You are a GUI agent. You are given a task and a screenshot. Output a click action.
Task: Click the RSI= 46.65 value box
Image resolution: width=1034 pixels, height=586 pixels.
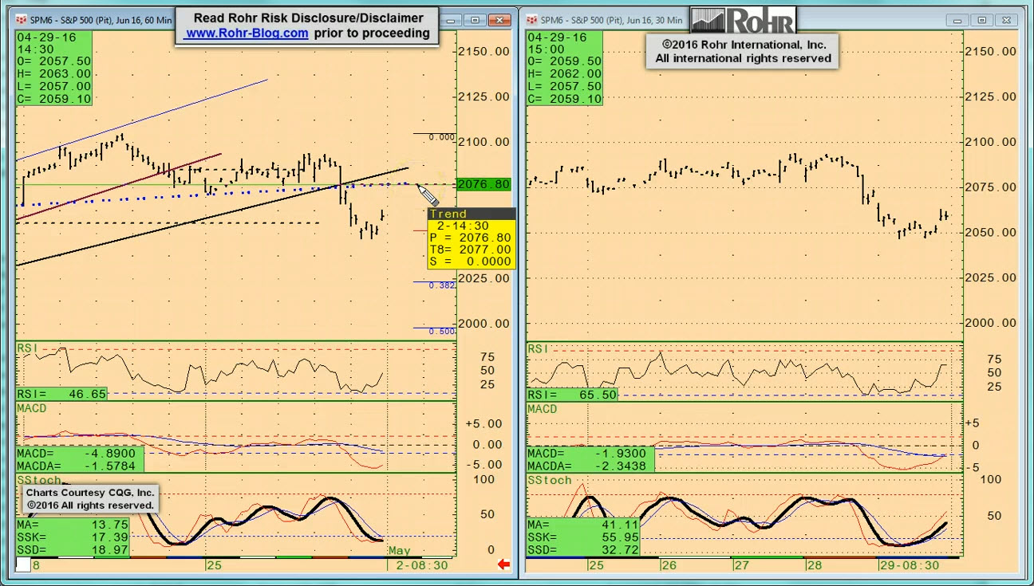point(61,394)
